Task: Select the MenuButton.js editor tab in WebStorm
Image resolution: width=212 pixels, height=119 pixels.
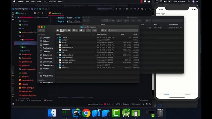Action: (56, 13)
